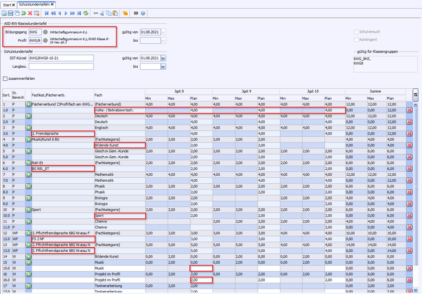
Task: Open Schulstundentafel 'bis' date dropdown
Action: tap(164, 66)
